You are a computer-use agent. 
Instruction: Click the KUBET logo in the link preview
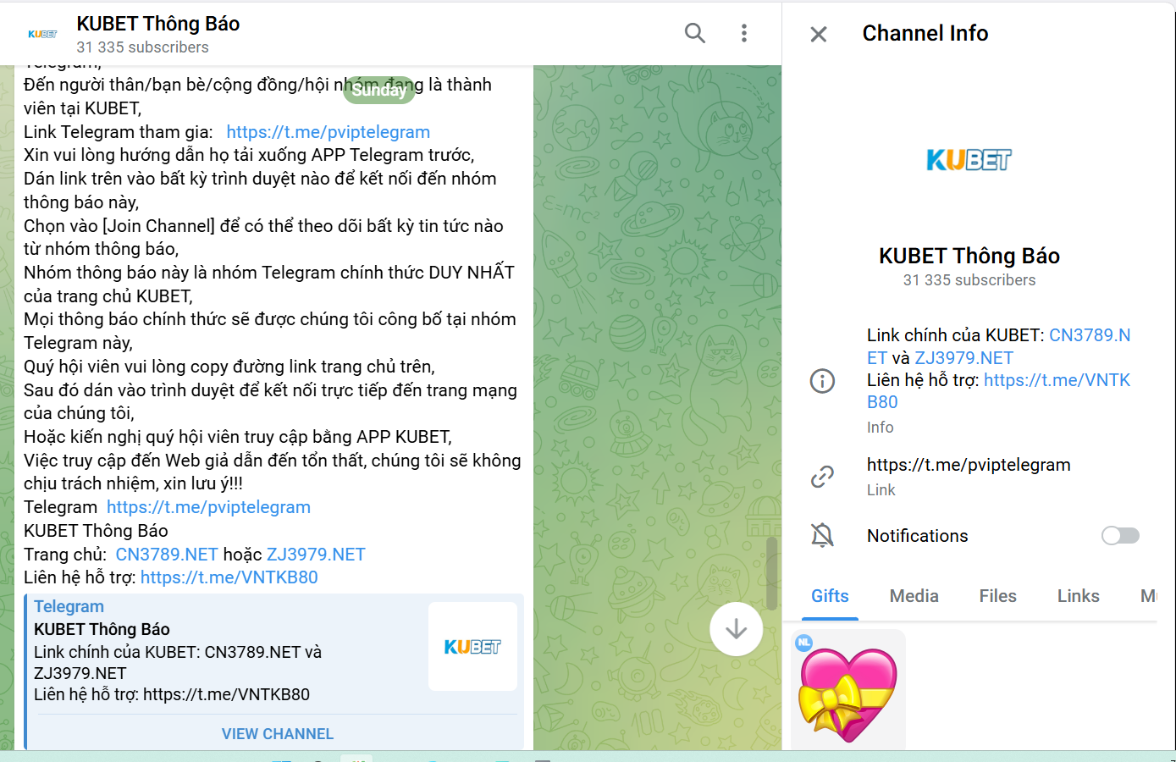click(x=472, y=647)
